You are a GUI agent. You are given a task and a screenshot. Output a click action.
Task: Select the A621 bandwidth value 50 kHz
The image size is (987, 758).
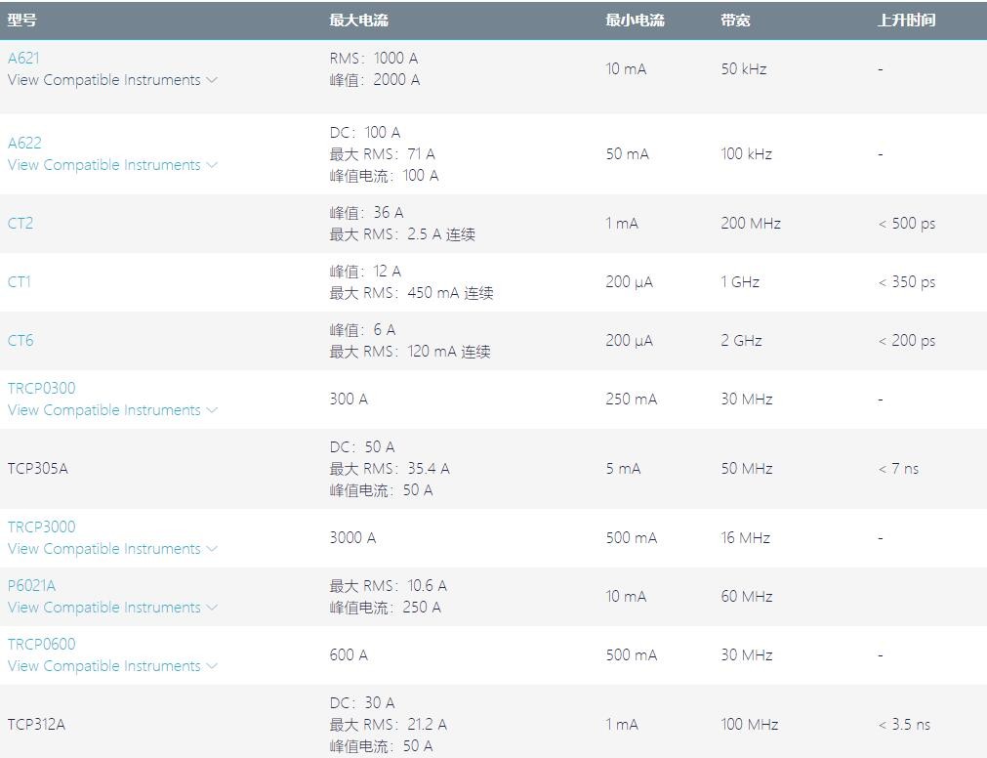pos(744,69)
